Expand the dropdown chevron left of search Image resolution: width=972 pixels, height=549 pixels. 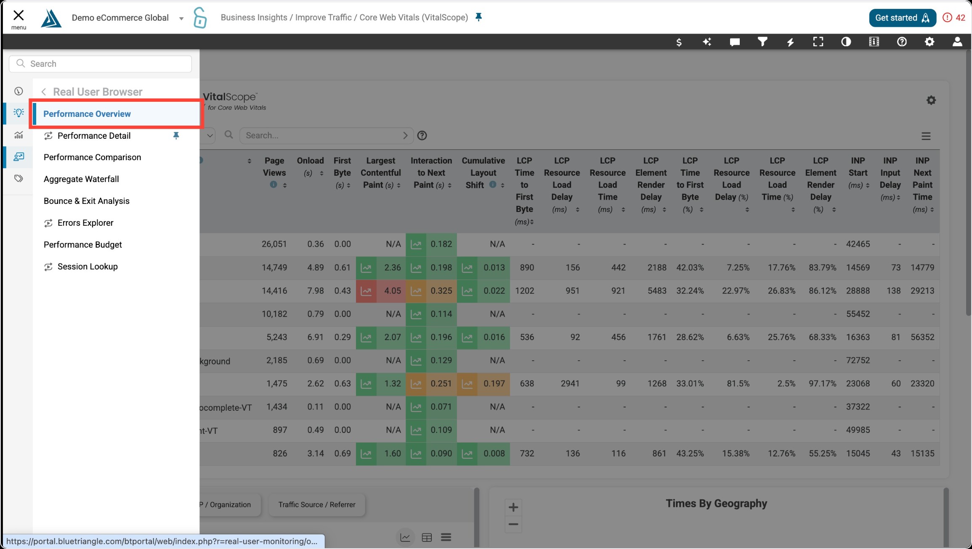click(x=210, y=136)
